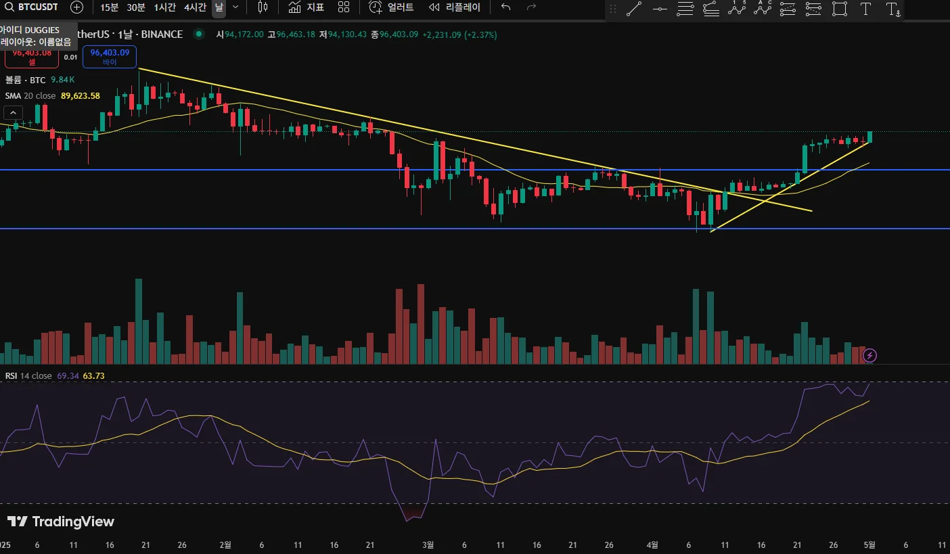This screenshot has height=554, width=950.
Task: Select the 1시간 interval
Action: (x=165, y=7)
